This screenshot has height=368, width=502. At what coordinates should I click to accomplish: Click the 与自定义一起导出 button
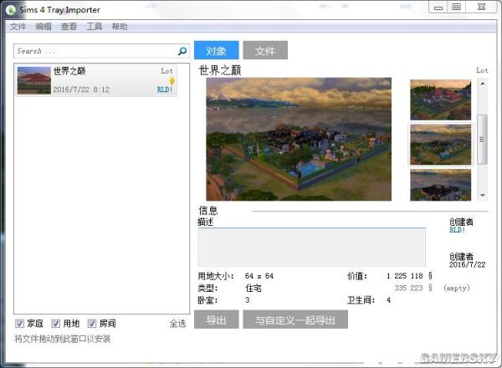tap(295, 319)
